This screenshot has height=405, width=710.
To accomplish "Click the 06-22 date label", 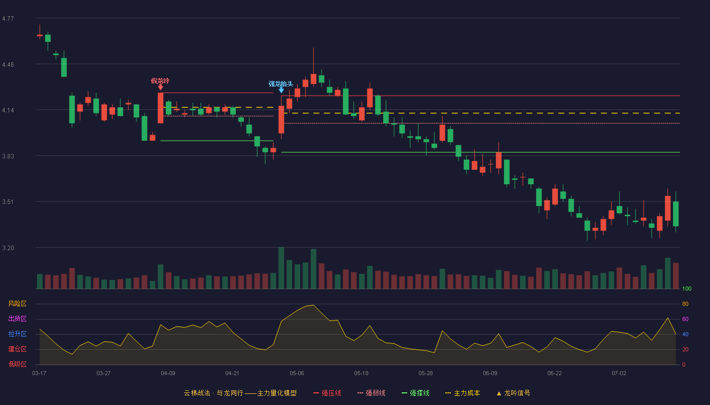I will pyautogui.click(x=554, y=373).
